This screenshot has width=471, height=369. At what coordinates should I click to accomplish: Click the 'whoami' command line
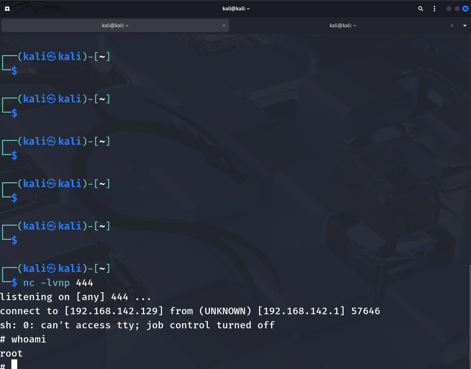tap(29, 339)
